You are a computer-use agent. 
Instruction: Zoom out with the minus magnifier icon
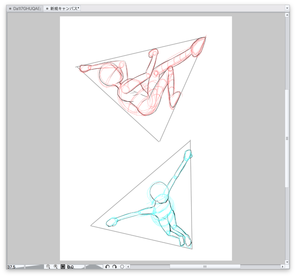tap(48, 267)
